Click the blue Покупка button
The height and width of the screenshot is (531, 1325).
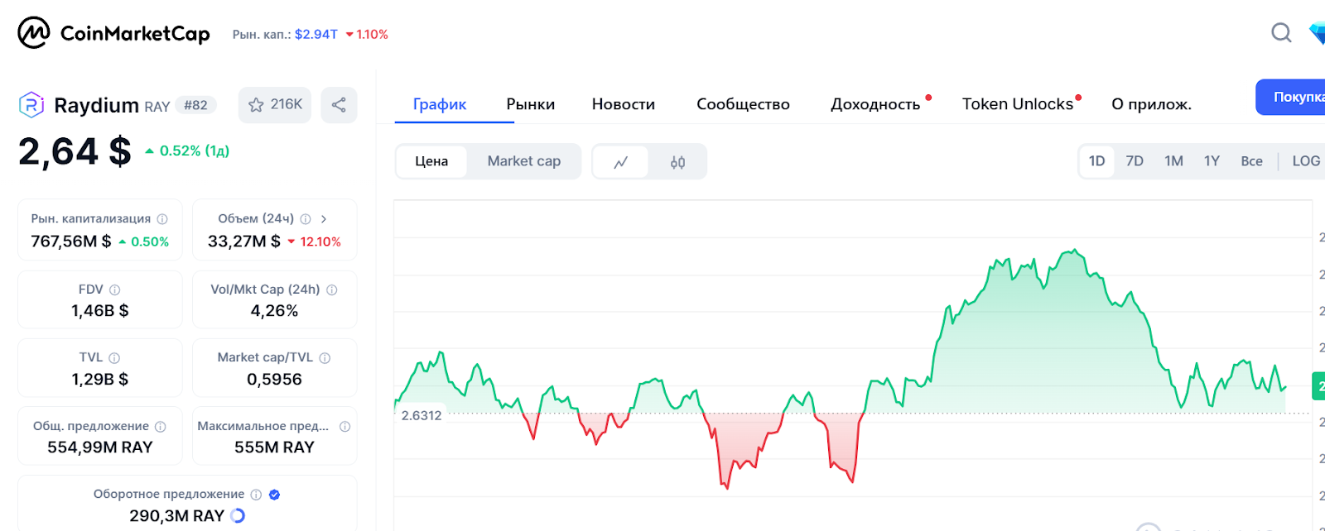pyautogui.click(x=1290, y=97)
